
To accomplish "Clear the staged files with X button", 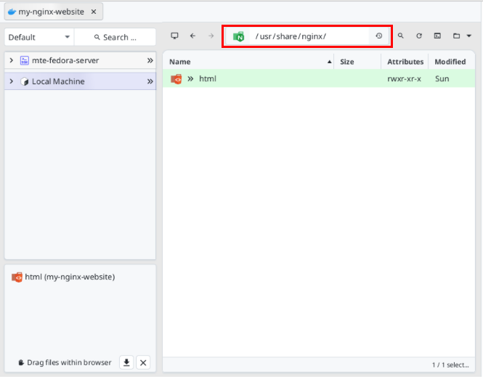I will 143,362.
